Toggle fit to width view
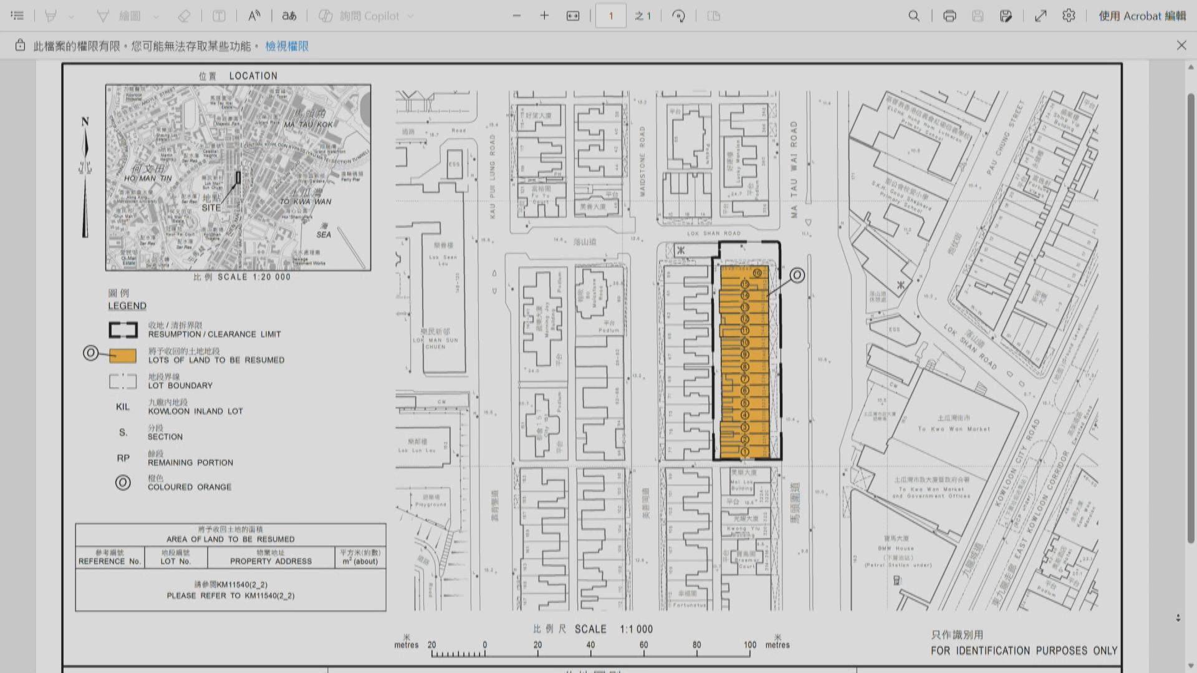This screenshot has height=673, width=1197. pos(573,16)
